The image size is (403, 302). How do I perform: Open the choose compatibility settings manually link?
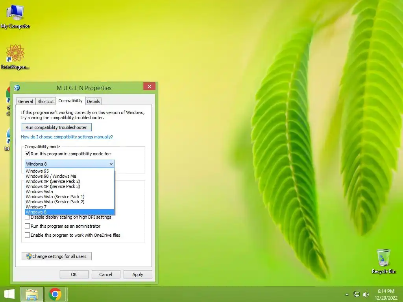[x=67, y=137]
